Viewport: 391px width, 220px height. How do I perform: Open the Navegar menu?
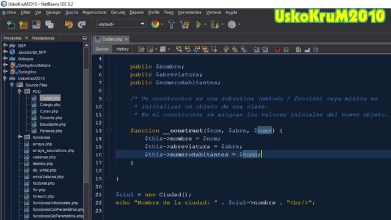53,12
